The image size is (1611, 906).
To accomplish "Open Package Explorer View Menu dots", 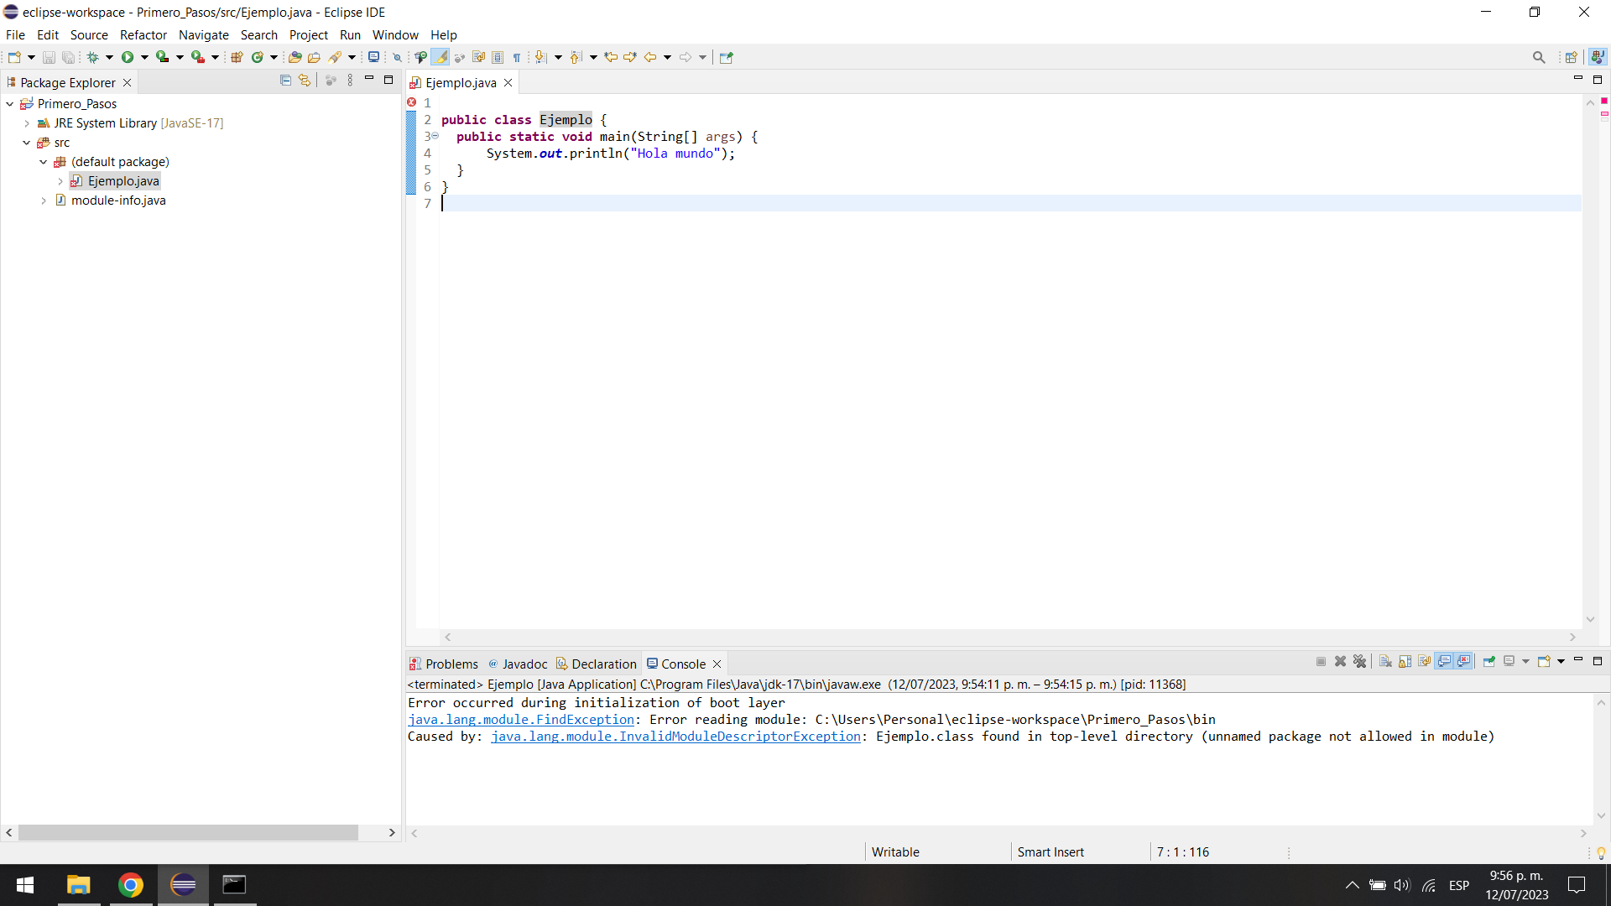I will (x=350, y=81).
